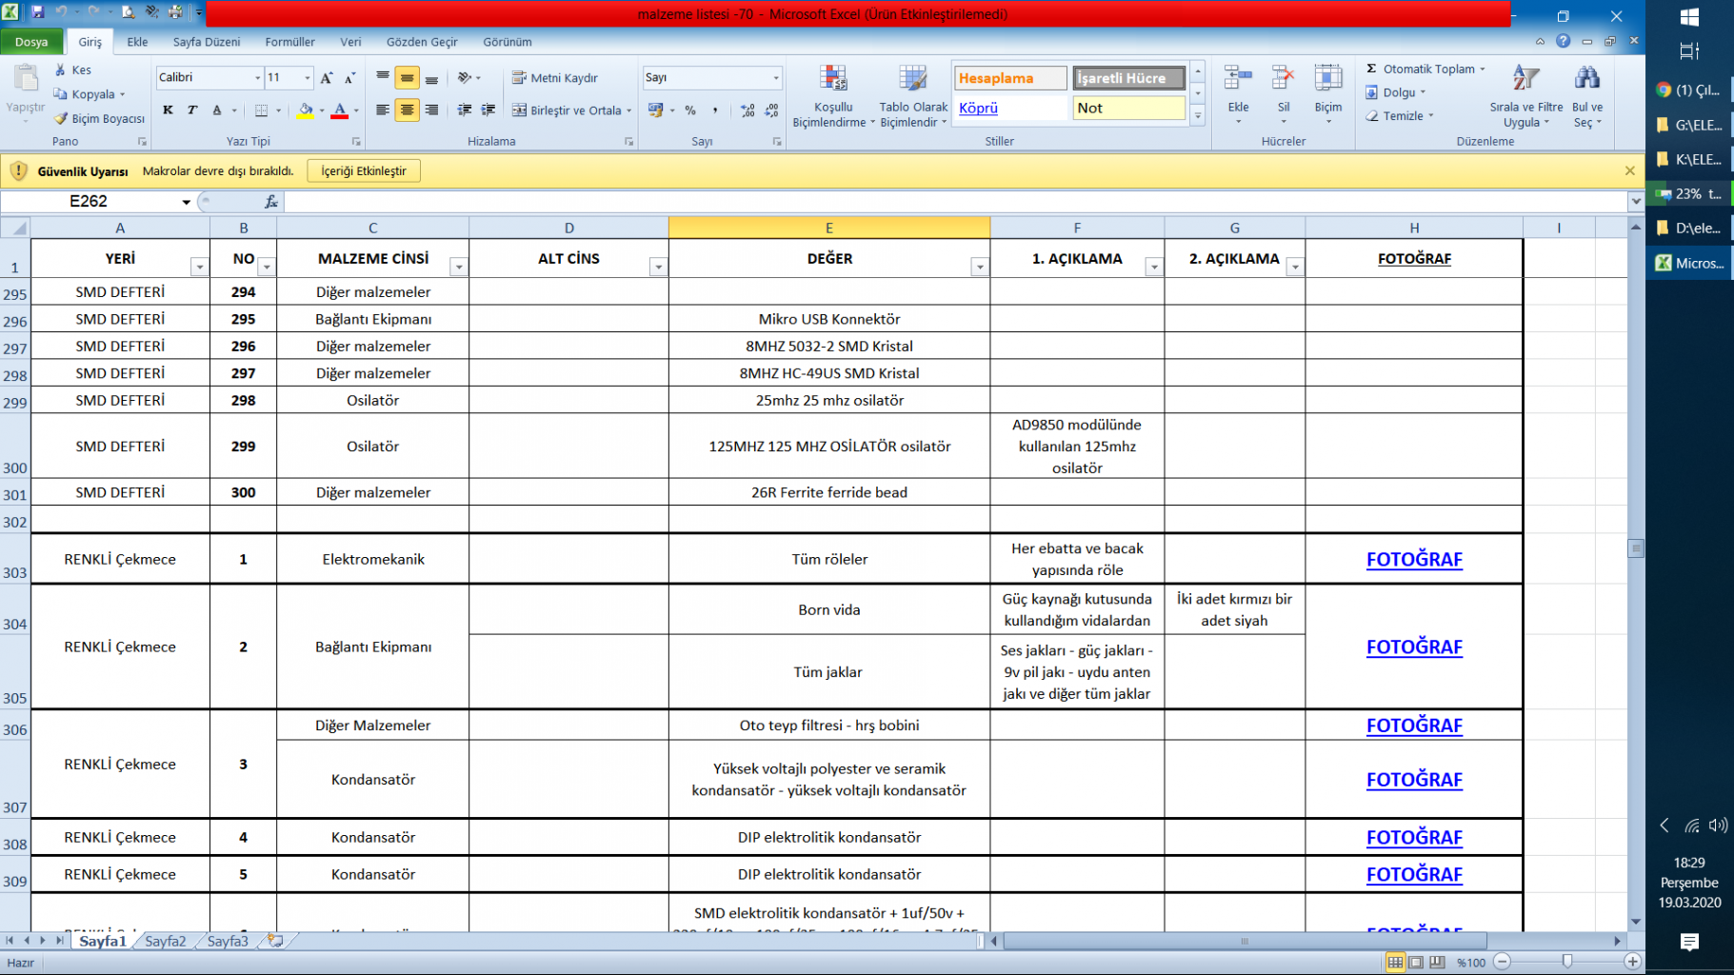Align text to the left
The width and height of the screenshot is (1734, 975).
[383, 110]
